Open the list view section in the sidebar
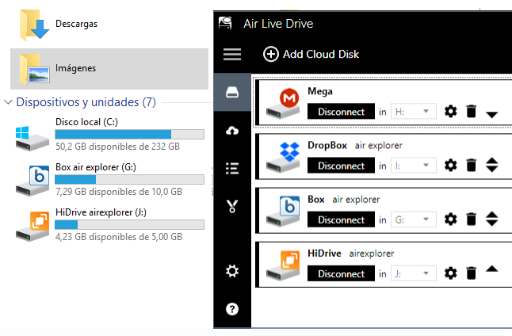512x336 pixels. pos(232,168)
